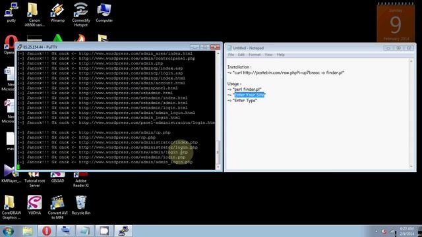422x237 pixels.
Task: Open the Canon iX6500 series desktop folder
Action: (x=34, y=14)
